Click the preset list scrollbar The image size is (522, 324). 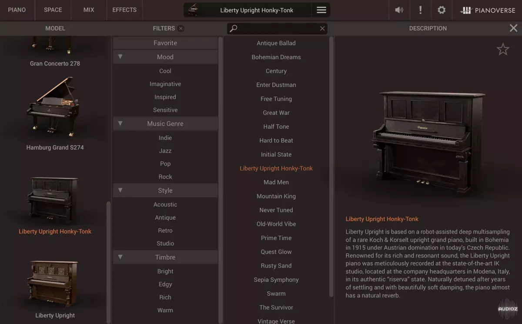click(331, 167)
